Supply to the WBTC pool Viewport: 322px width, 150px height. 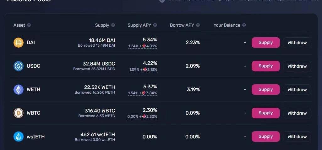pyautogui.click(x=265, y=113)
